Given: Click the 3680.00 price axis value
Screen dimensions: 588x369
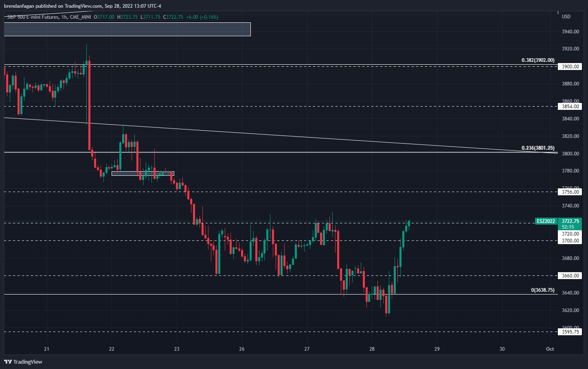Looking at the screenshot, I should 570,258.
